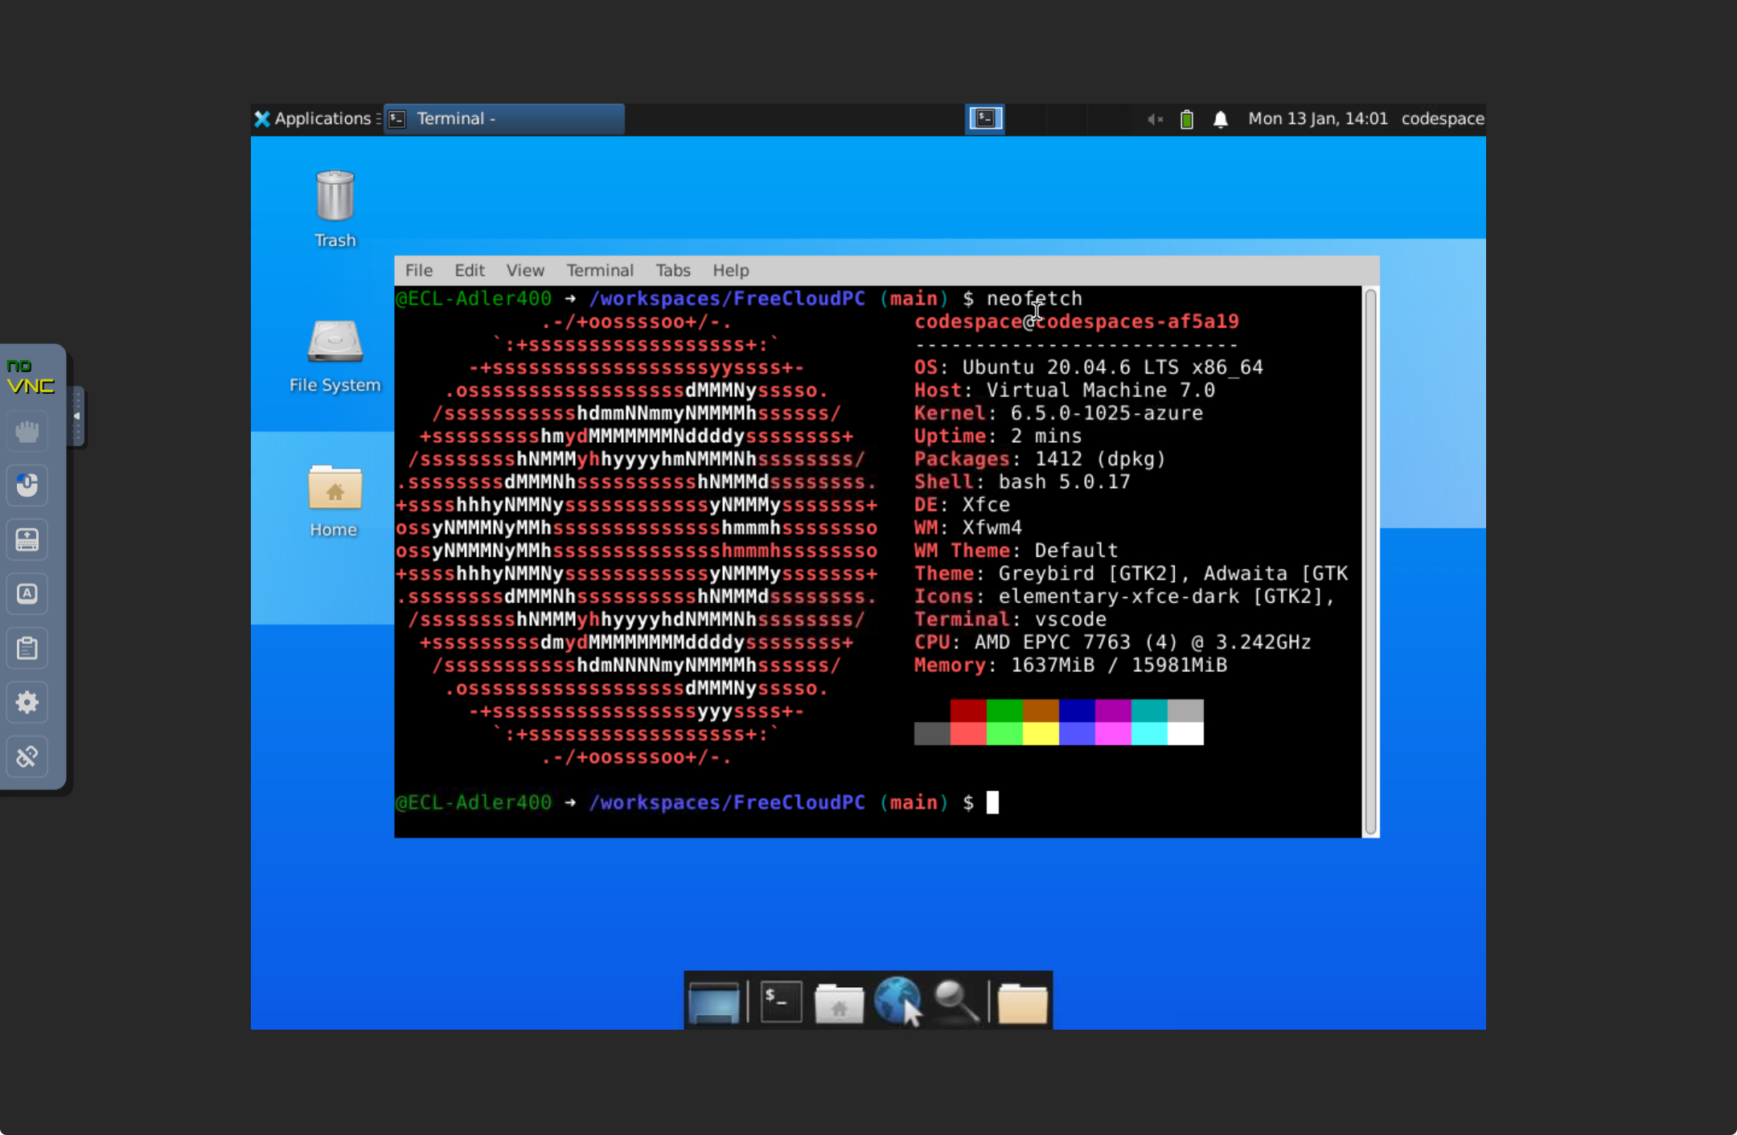Image resolution: width=1737 pixels, height=1135 pixels.
Task: Collapse the noVNC control bar handle
Action: pos(76,416)
